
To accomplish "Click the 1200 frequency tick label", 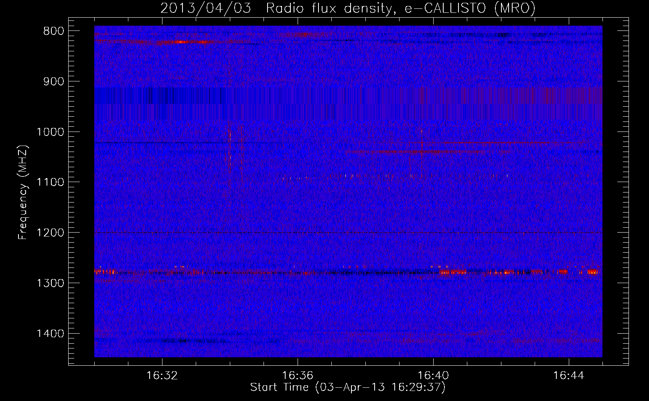I will click(x=50, y=233).
